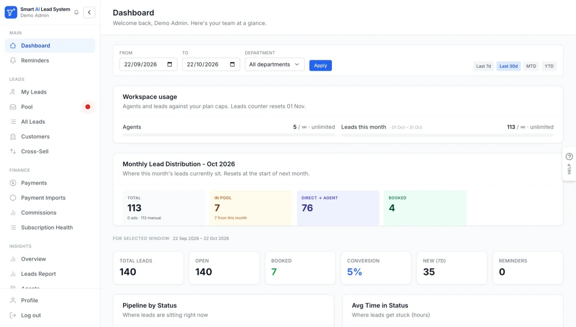Click the Commissions bar chart icon
Viewport: 576px width, 327px height.
(x=13, y=212)
